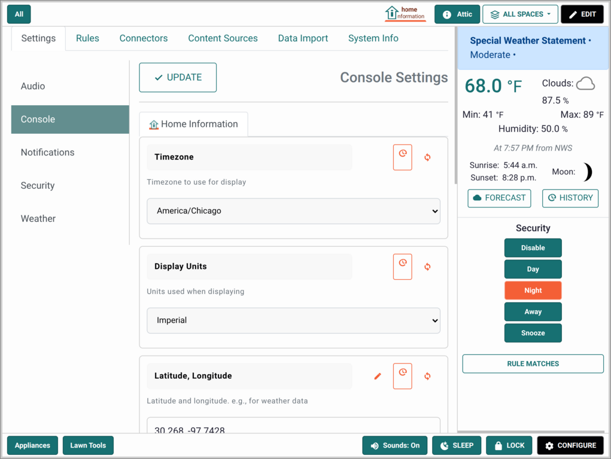Set security mode to Day

pyautogui.click(x=533, y=269)
